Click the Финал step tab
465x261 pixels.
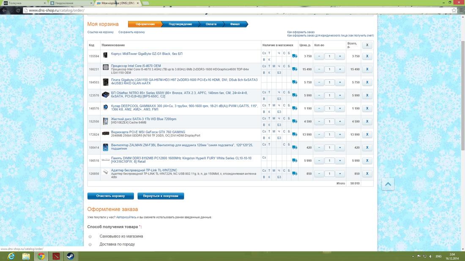tap(235, 24)
